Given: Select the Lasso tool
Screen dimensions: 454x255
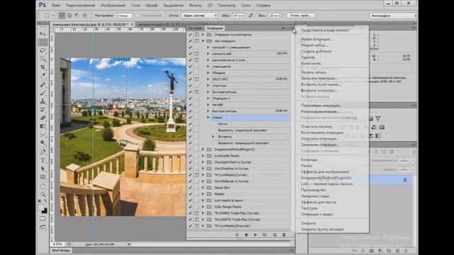Looking at the screenshot, I should 43,50.
